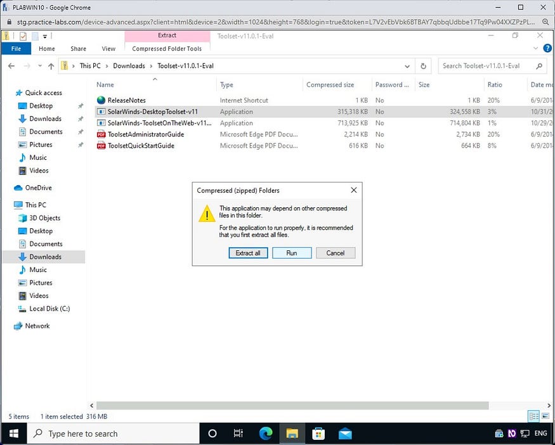The height and width of the screenshot is (445, 555).
Task: Select ToolsetQuickStartGuide PDF file
Action: click(141, 146)
